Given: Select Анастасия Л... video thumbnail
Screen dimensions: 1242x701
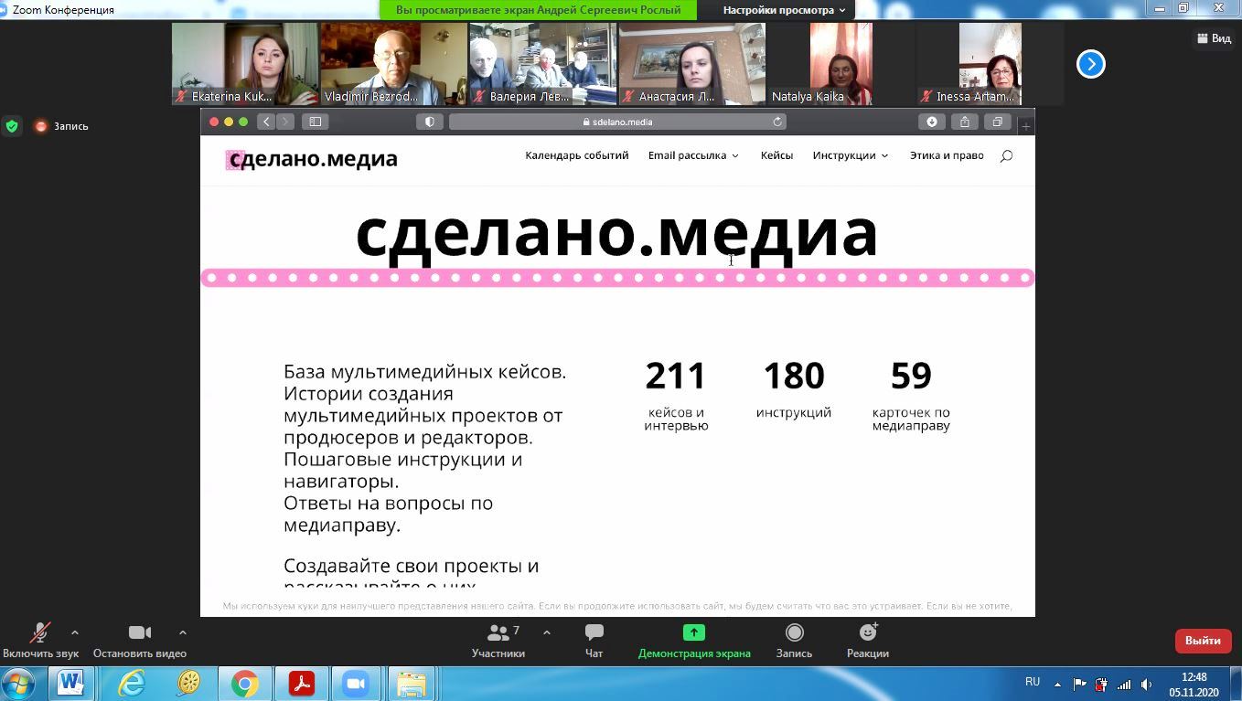Looking at the screenshot, I should tap(692, 64).
